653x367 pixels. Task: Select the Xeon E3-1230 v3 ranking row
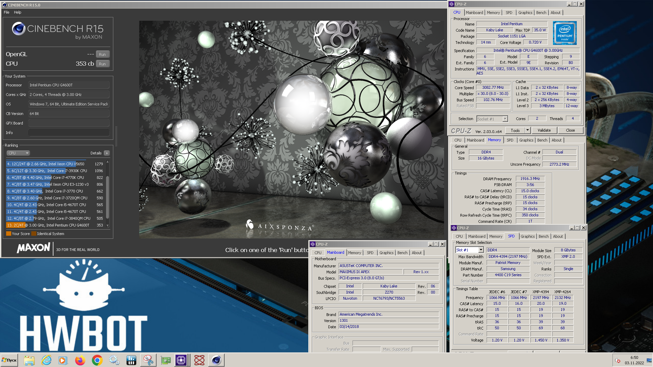pyautogui.click(x=55, y=184)
